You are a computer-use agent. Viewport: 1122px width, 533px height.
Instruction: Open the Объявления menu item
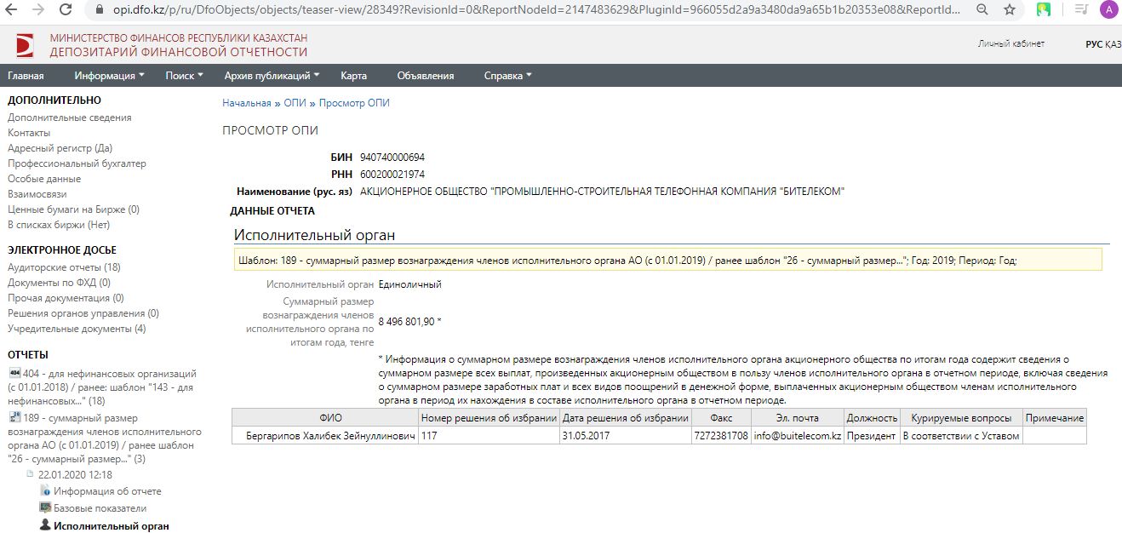(x=426, y=76)
